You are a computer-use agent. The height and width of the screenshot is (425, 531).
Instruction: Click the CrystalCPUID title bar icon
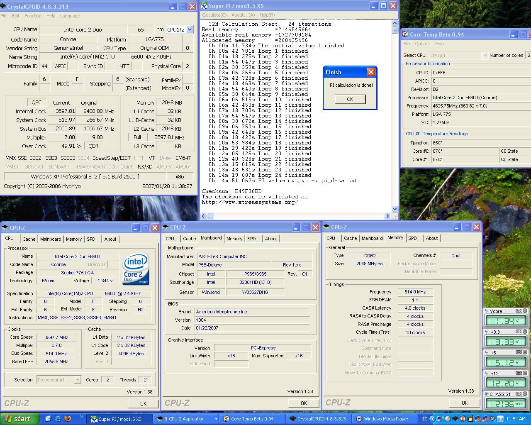pyautogui.click(x=4, y=7)
